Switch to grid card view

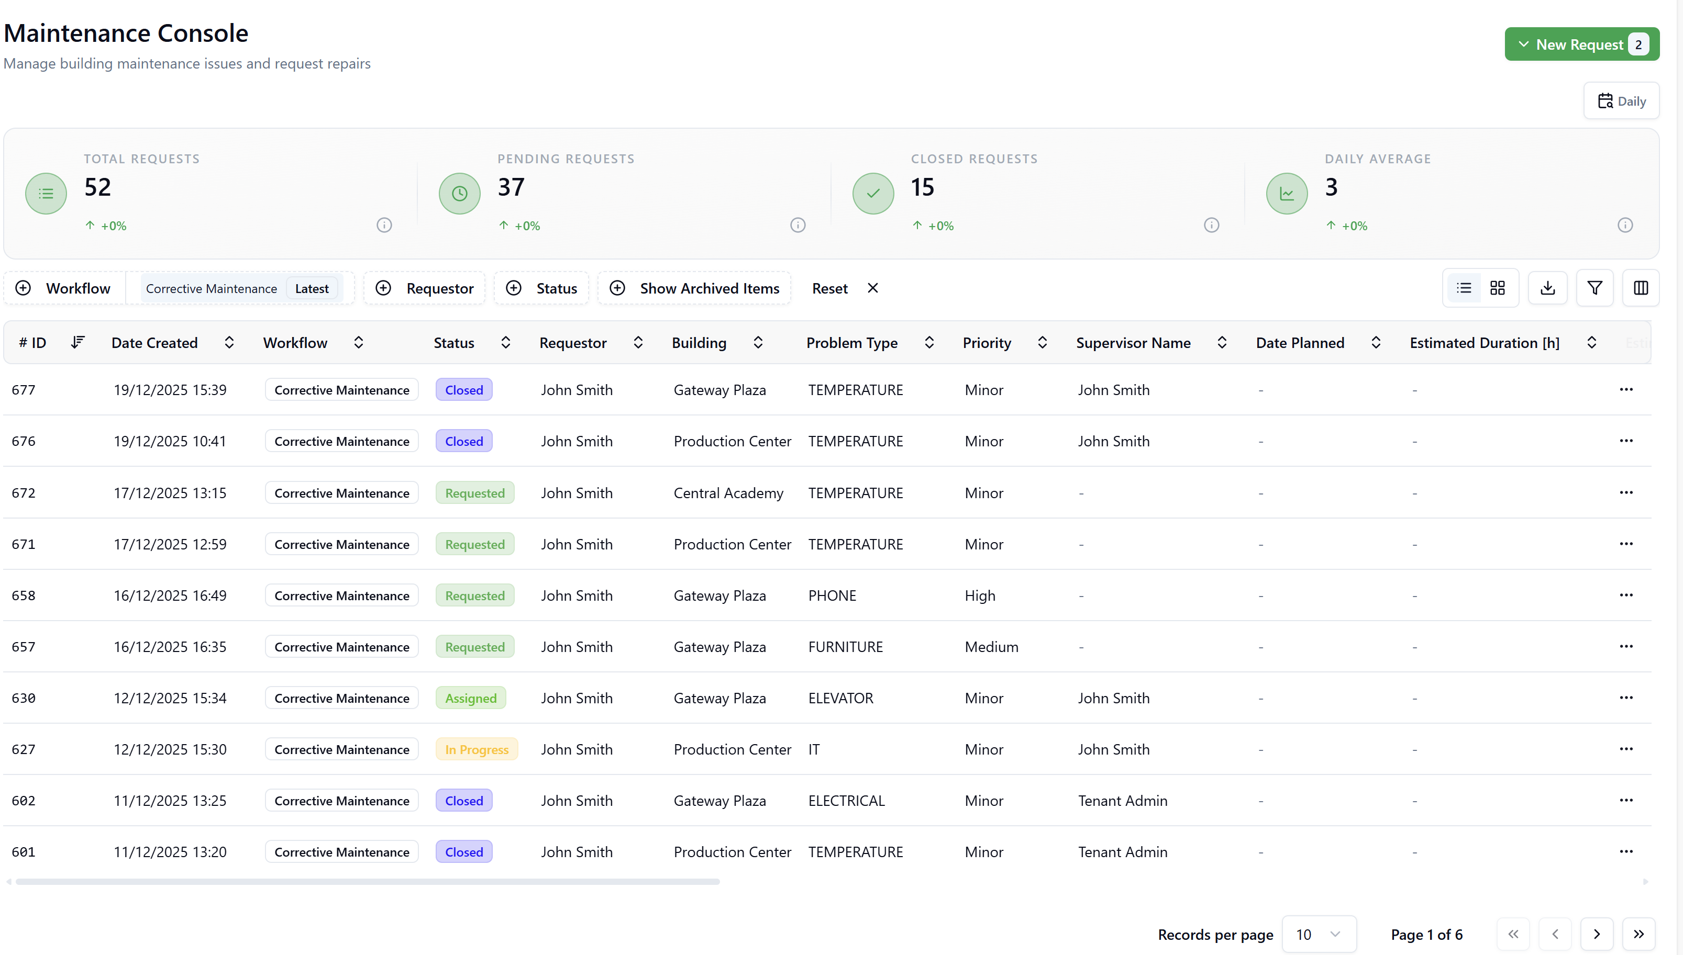(x=1497, y=288)
